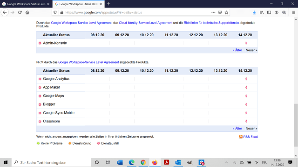Viewport: 298px width, 167px height.
Task: Save page to Pocket icon
Action: click(220, 13)
